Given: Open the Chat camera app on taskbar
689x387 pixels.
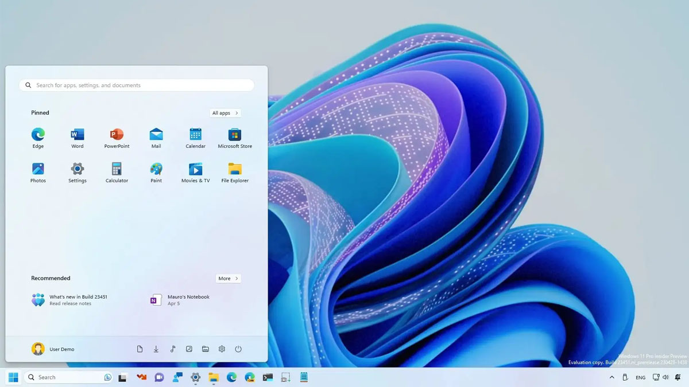Looking at the screenshot, I should coord(159,377).
